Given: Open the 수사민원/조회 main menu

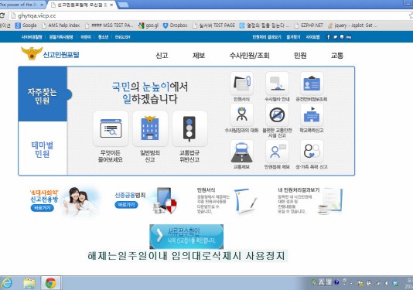Looking at the screenshot, I should click(x=249, y=56).
